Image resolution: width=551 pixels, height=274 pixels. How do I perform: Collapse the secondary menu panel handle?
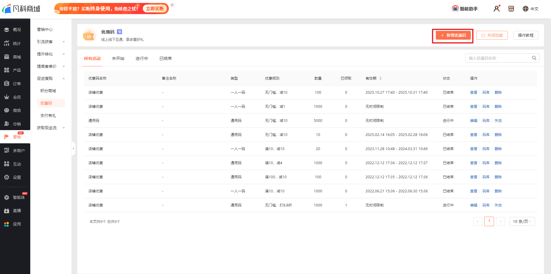(x=73, y=149)
